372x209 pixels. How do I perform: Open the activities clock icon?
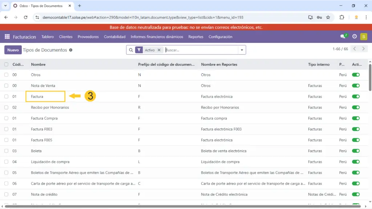pyautogui.click(x=355, y=37)
